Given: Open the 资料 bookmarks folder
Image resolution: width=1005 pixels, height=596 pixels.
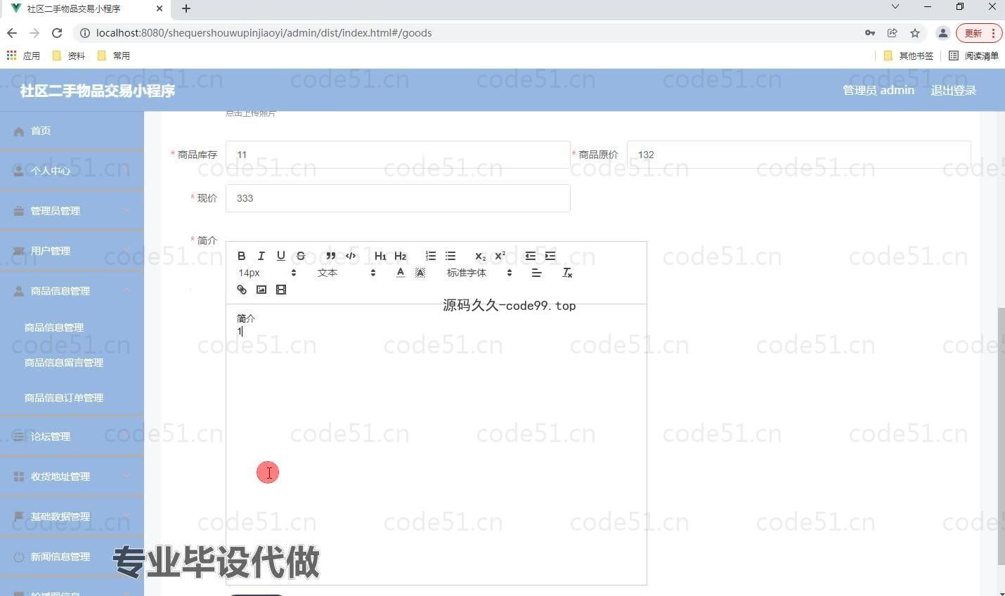Looking at the screenshot, I should 69,56.
